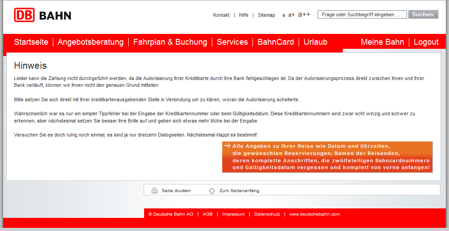Open the BahnCard section
449x231 pixels.
pos(276,42)
